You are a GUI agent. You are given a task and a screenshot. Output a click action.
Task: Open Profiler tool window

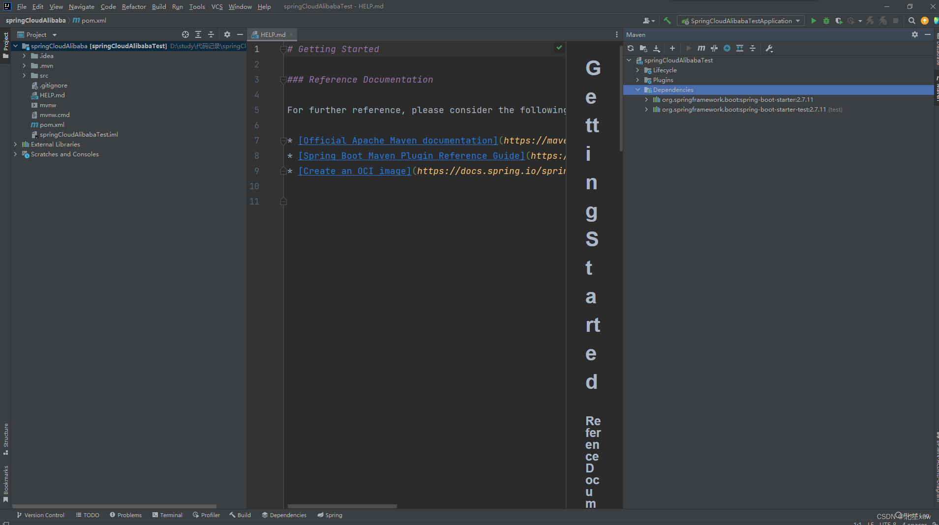pos(206,515)
